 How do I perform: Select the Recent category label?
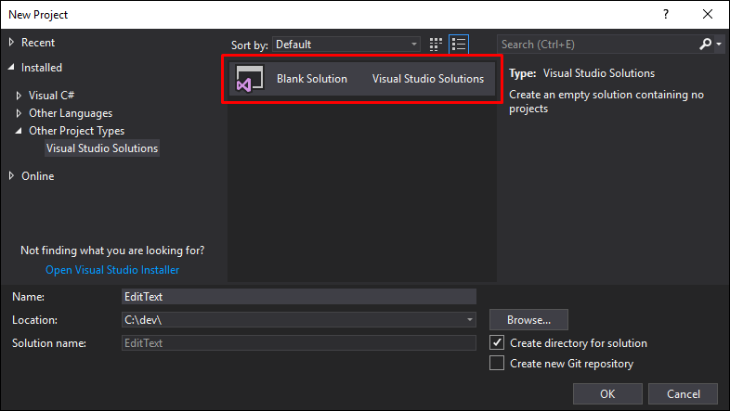coord(38,43)
